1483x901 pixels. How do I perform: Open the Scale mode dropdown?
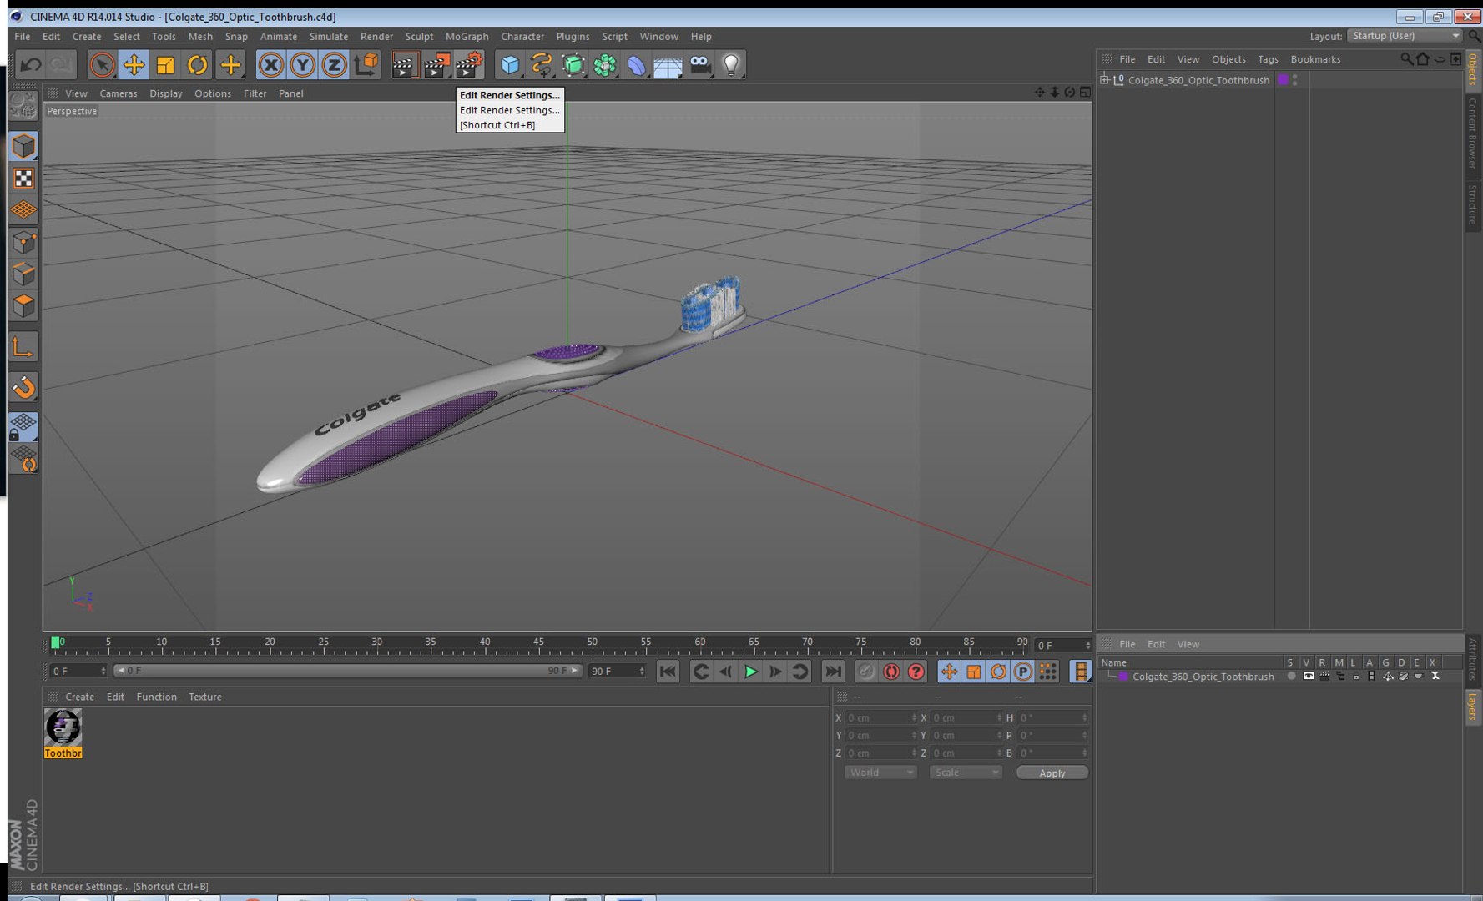coord(966,773)
